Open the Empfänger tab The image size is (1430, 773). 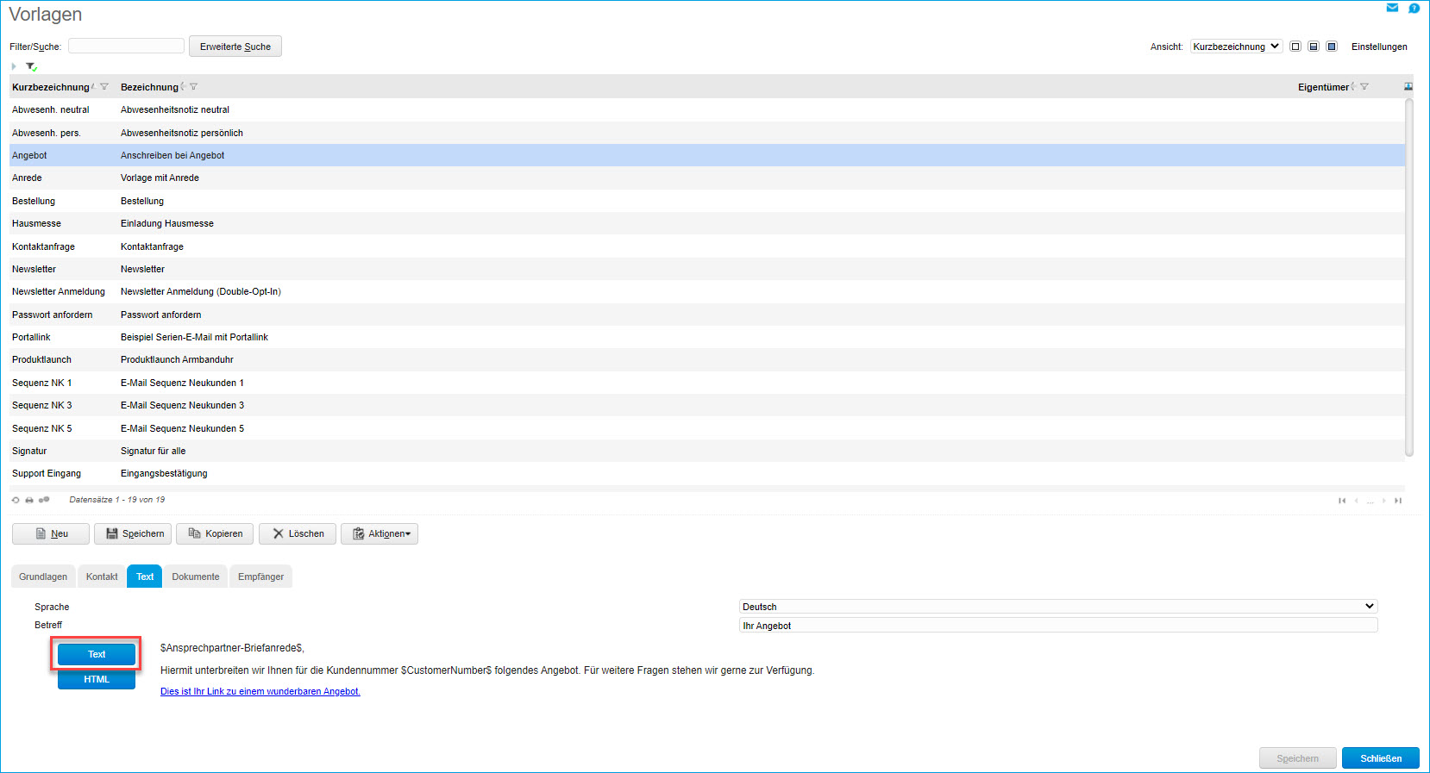tap(260, 577)
